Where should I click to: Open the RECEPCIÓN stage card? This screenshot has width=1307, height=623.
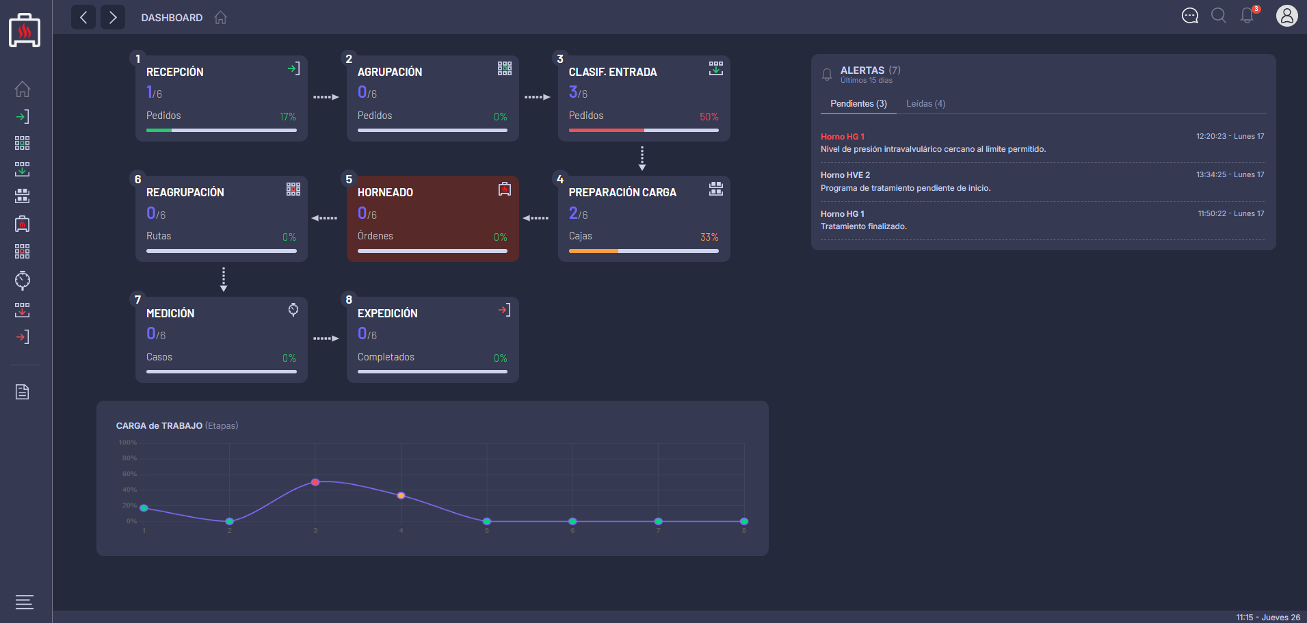pyautogui.click(x=221, y=98)
